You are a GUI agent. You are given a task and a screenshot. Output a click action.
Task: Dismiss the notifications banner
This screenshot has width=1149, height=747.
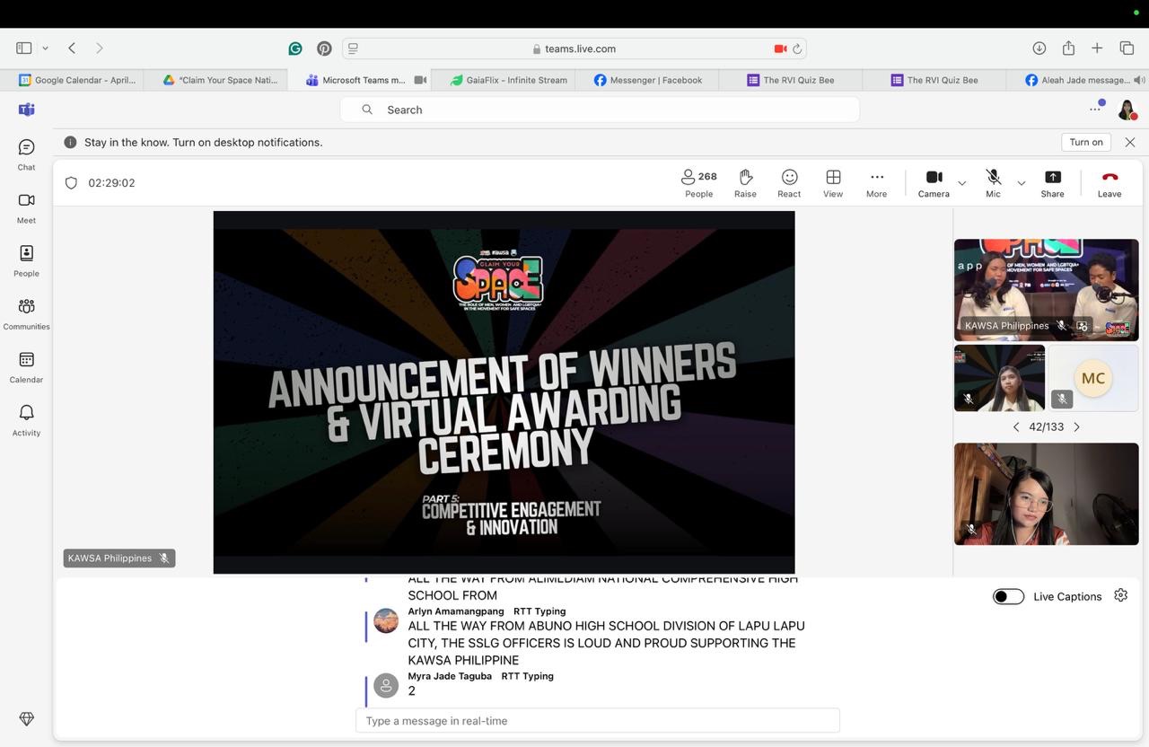pyautogui.click(x=1130, y=142)
